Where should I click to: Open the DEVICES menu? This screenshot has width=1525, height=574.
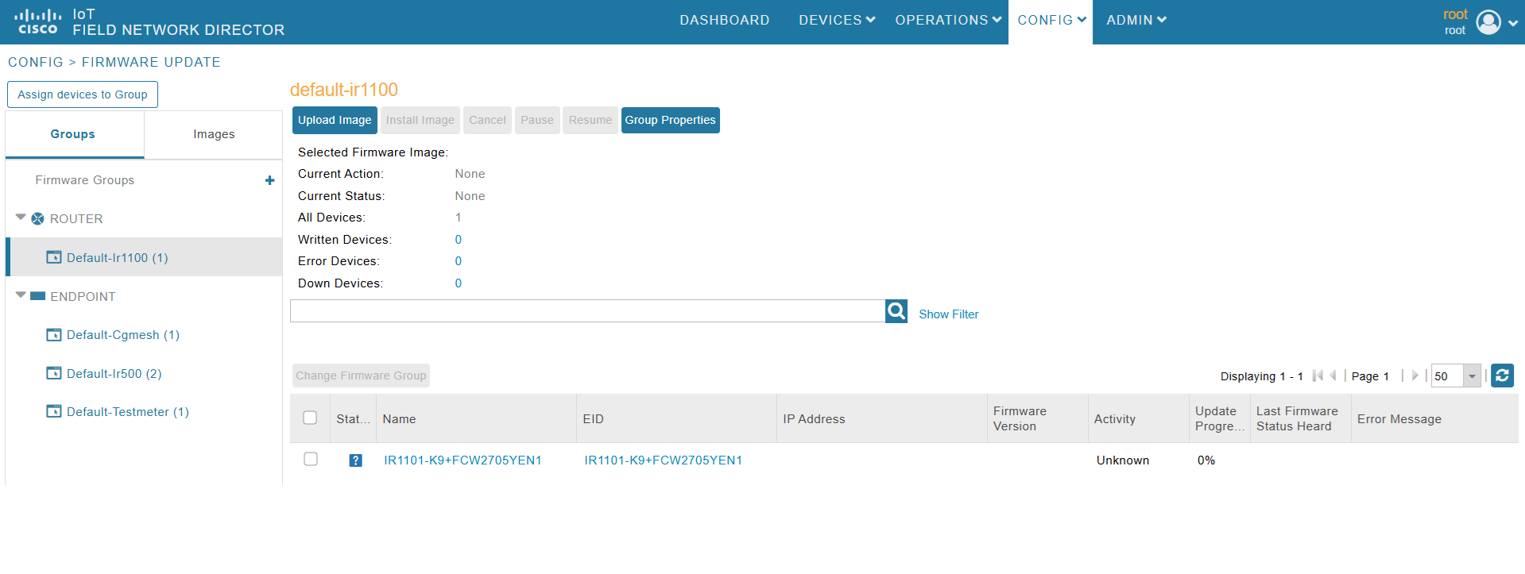[837, 20]
